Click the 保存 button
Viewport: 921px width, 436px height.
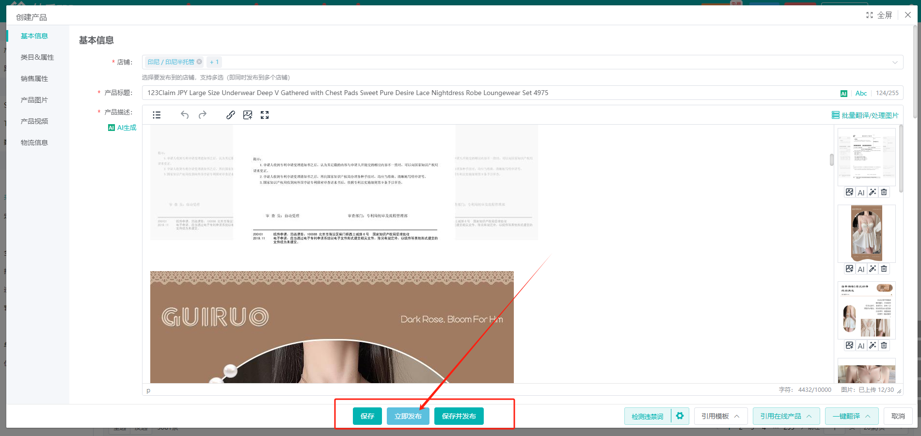coord(367,416)
